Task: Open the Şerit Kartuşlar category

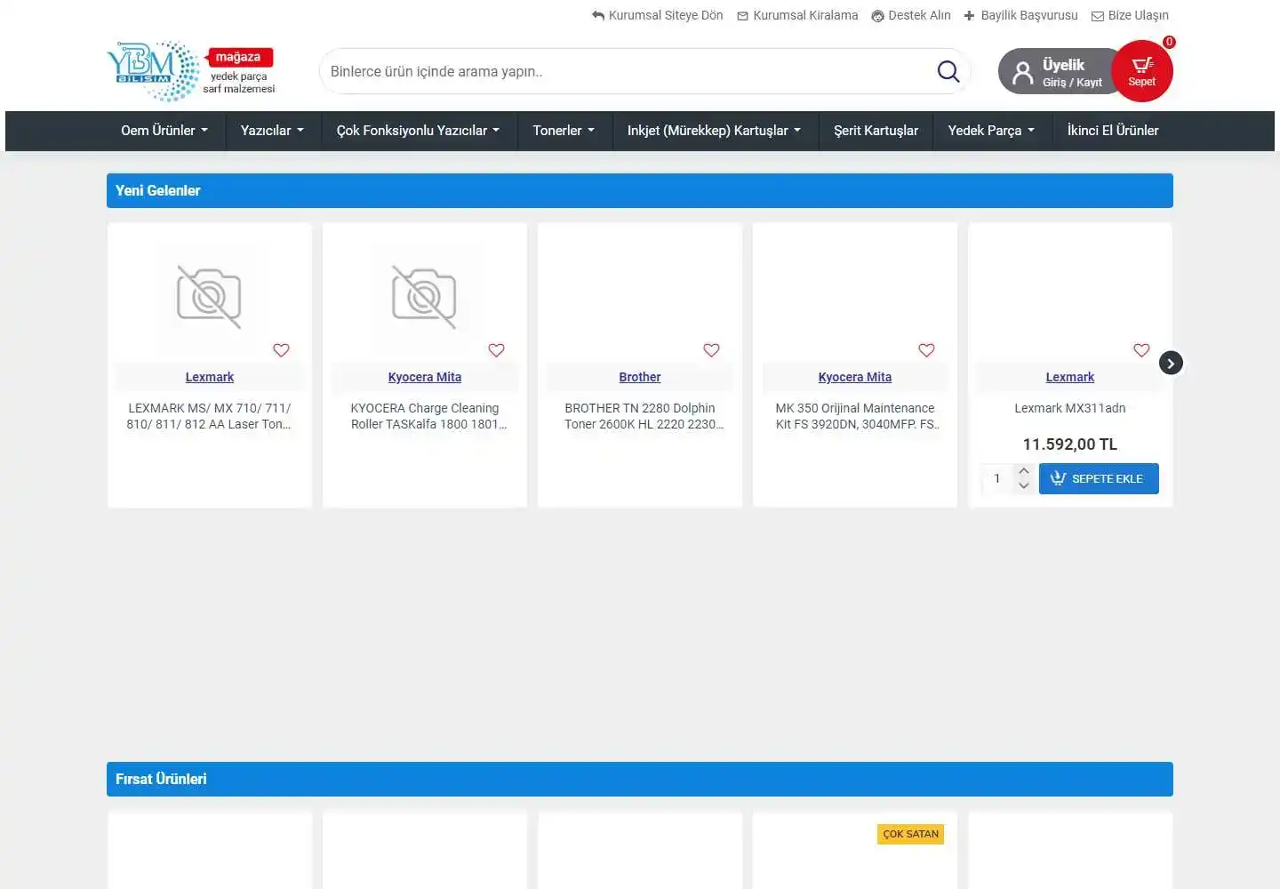Action: click(876, 131)
